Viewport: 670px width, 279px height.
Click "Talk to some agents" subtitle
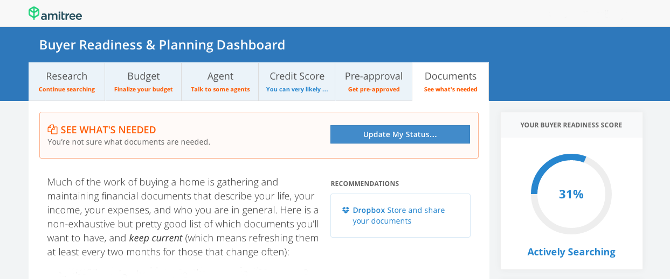click(x=220, y=89)
